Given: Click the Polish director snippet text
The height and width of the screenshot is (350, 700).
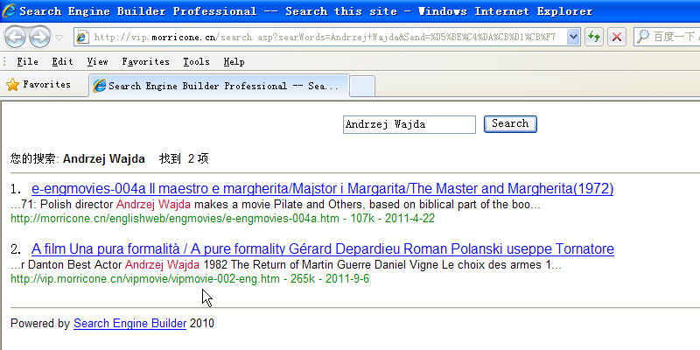Looking at the screenshot, I should (275, 205).
